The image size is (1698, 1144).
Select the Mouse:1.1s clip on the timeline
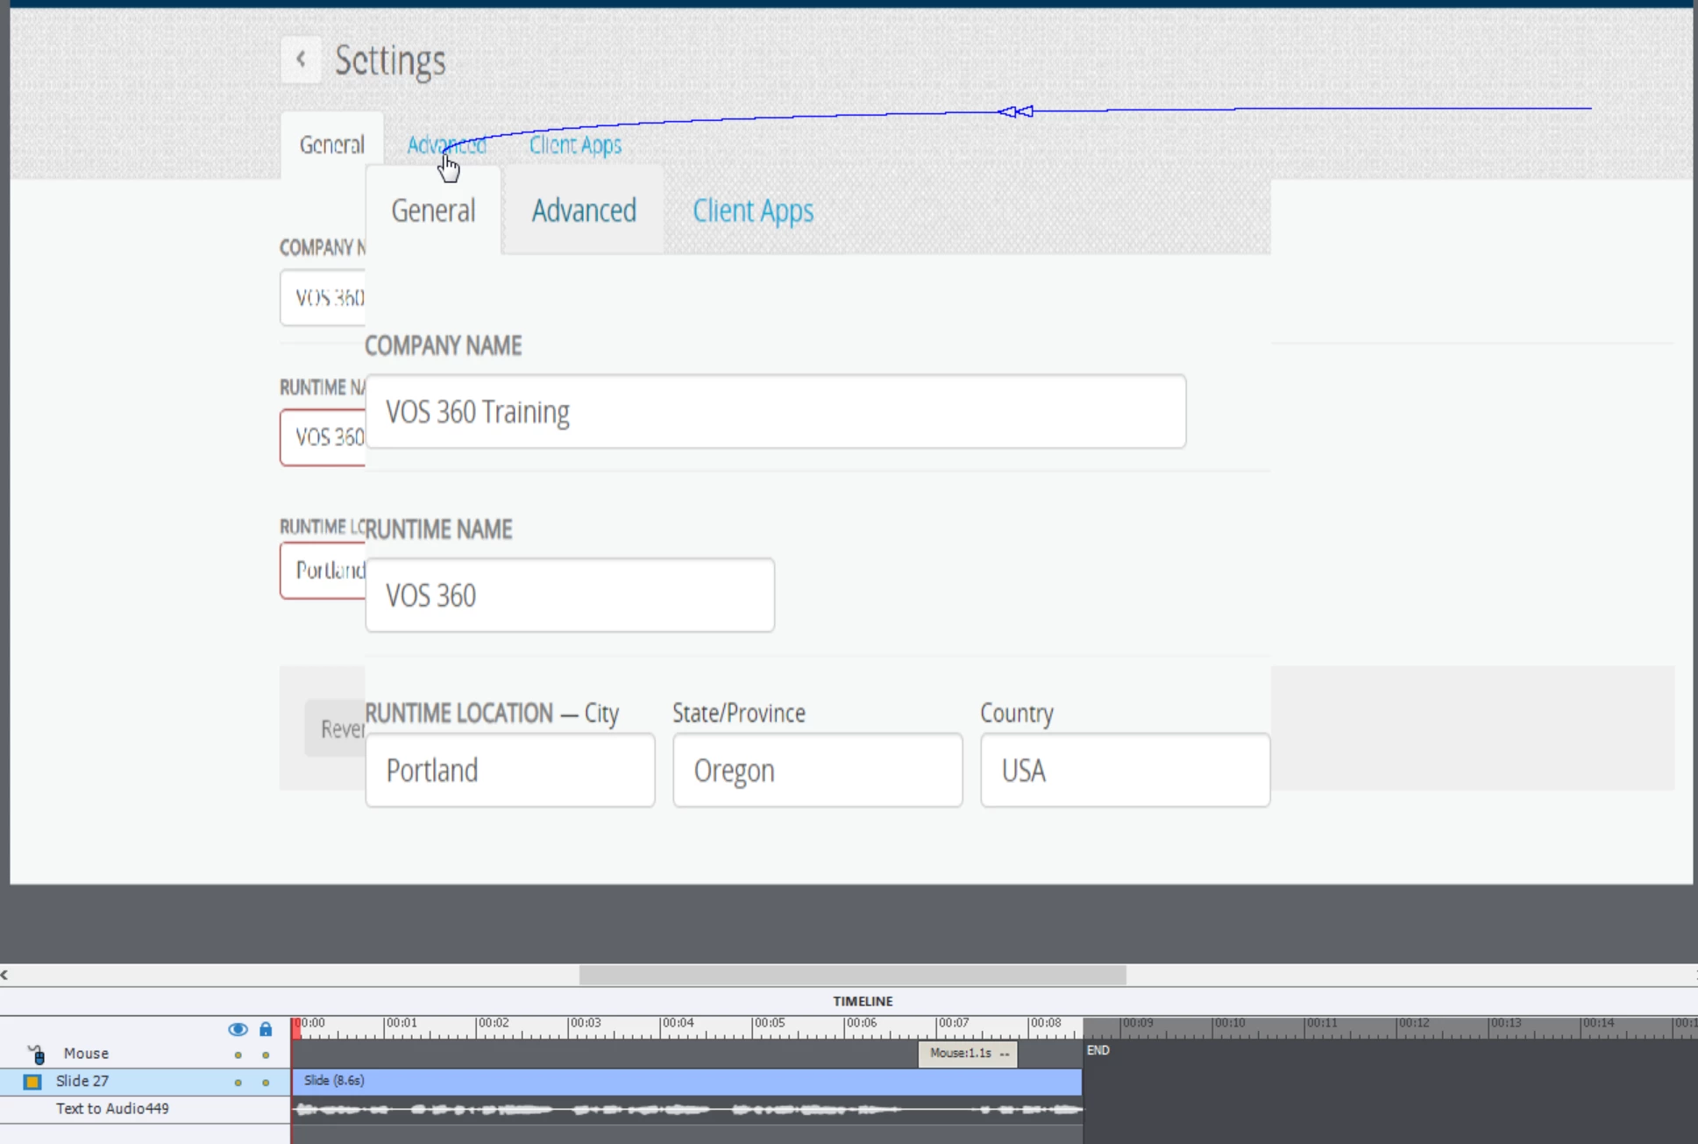point(968,1054)
